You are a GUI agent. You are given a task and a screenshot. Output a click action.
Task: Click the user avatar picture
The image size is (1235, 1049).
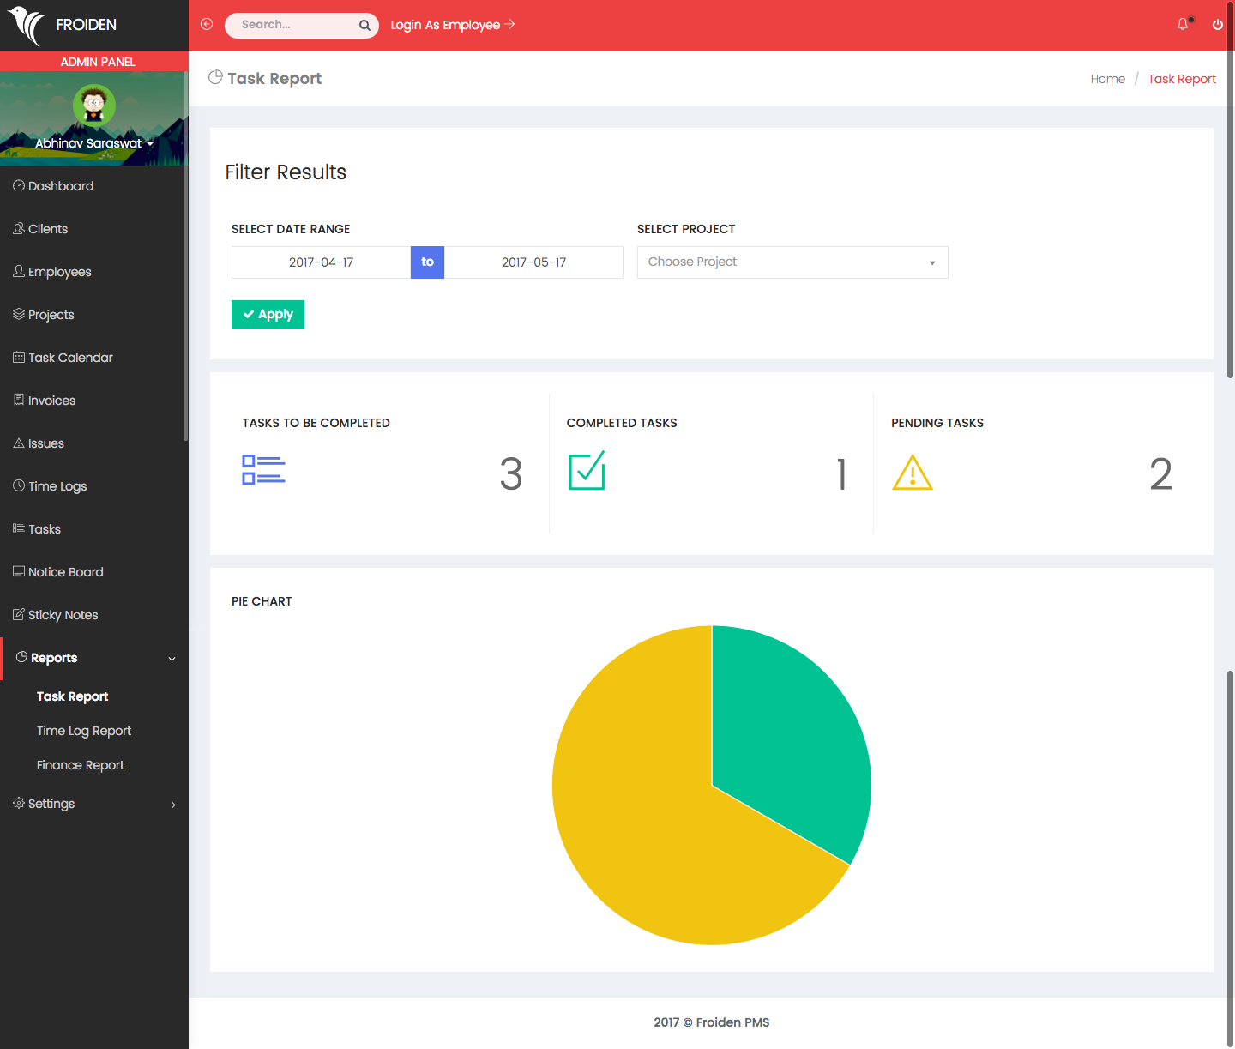coord(94,106)
